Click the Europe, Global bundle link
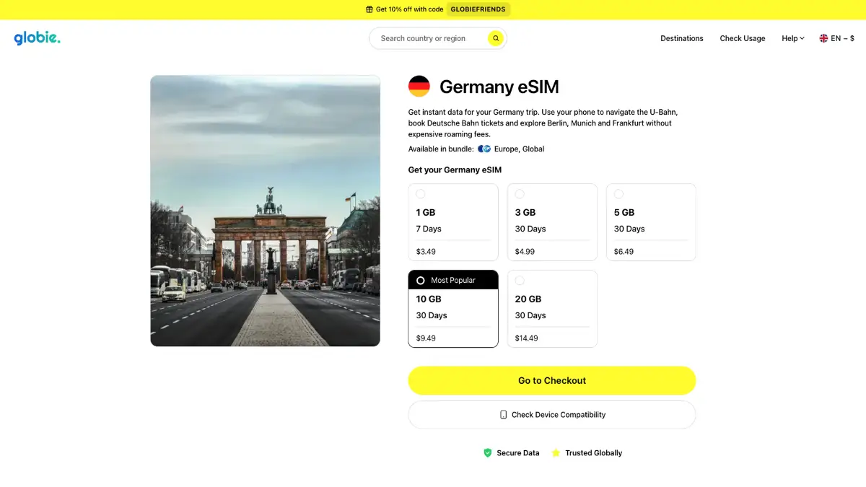The image size is (866, 487). click(519, 149)
